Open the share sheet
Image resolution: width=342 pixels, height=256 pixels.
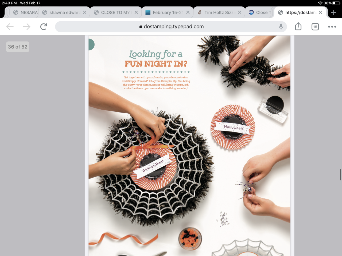298,26
